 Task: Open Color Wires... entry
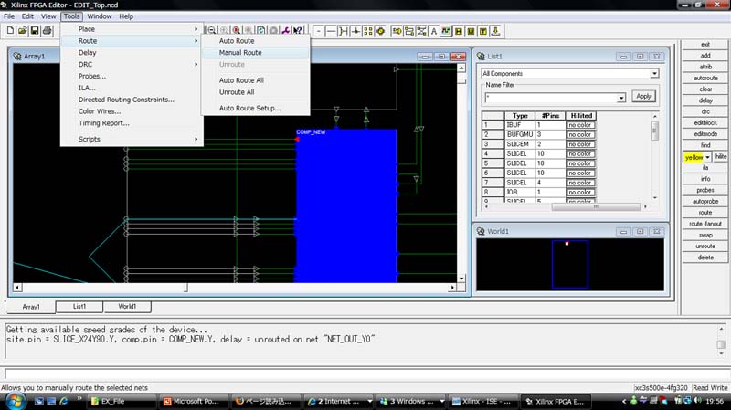coord(100,110)
